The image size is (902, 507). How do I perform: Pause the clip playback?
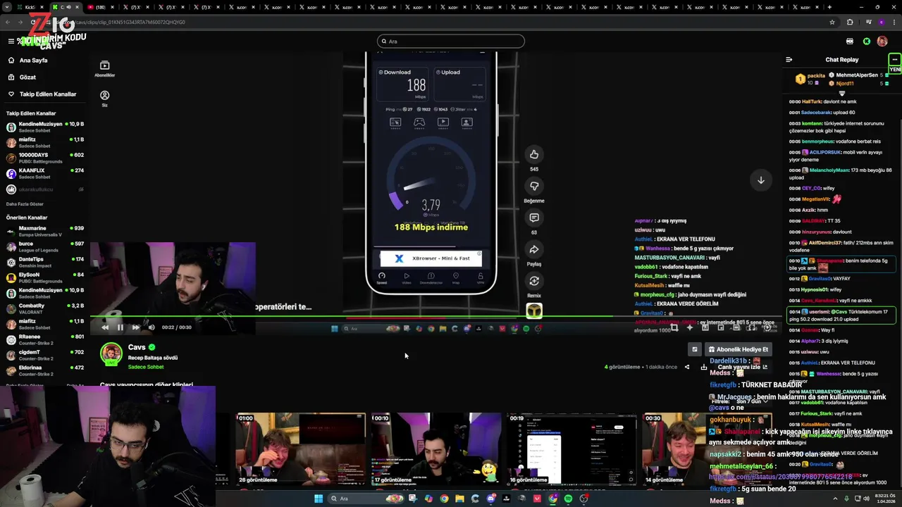[120, 327]
